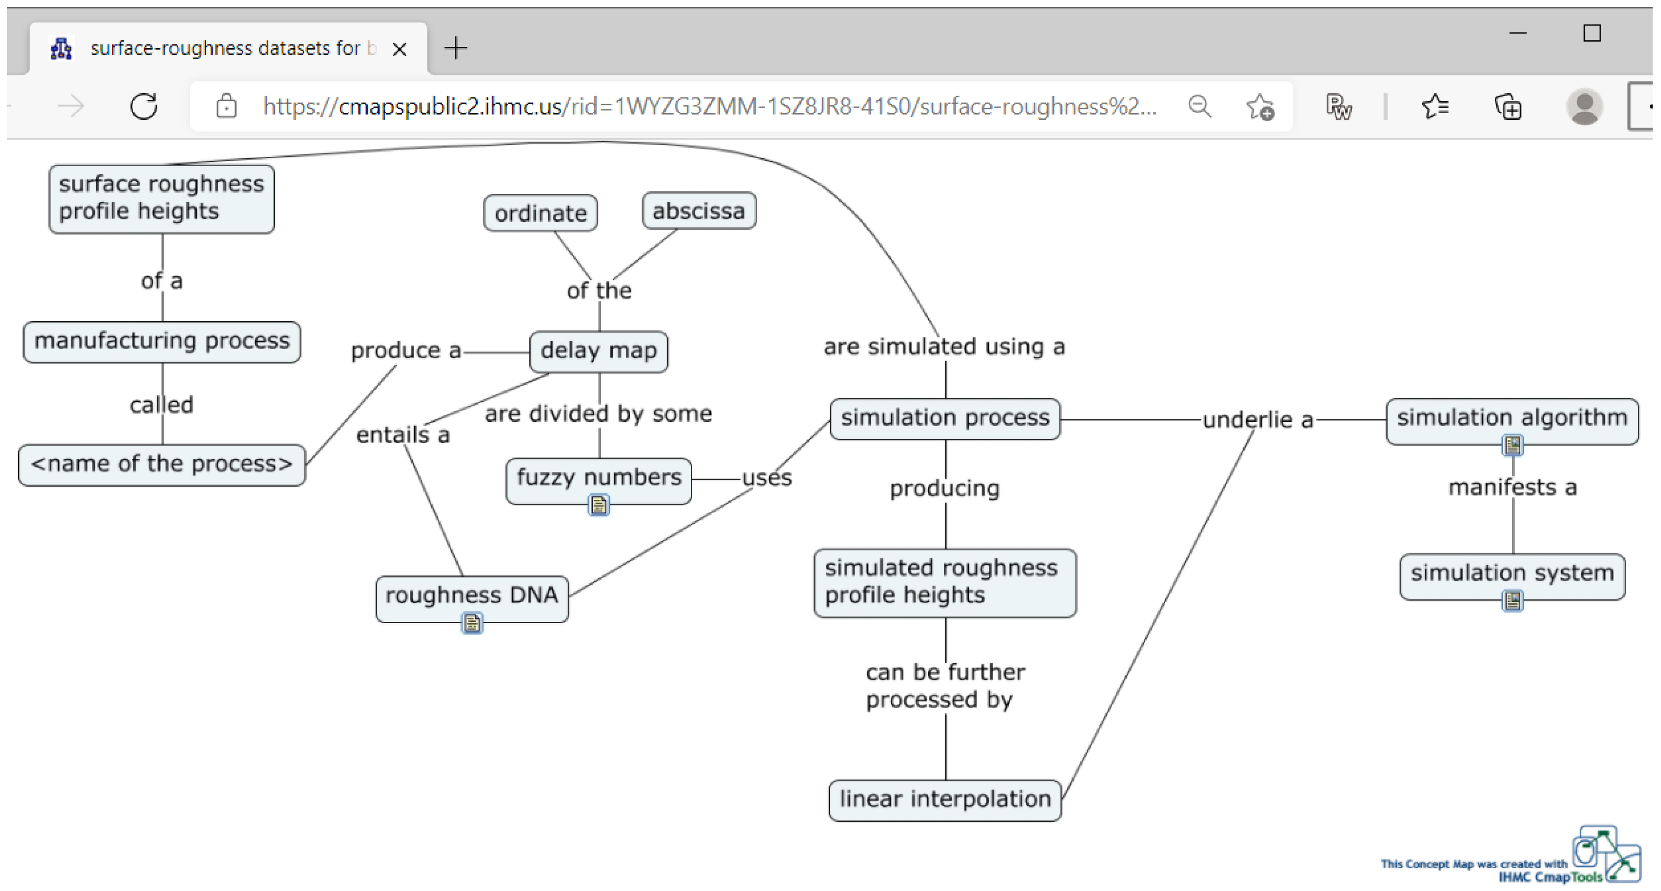
Task: Open the Collections icon
Action: [x=1508, y=107]
